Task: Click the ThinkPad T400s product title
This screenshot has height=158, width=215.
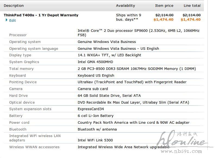Action: [41, 15]
